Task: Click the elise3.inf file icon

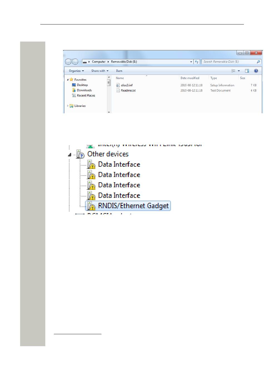Action: point(118,85)
